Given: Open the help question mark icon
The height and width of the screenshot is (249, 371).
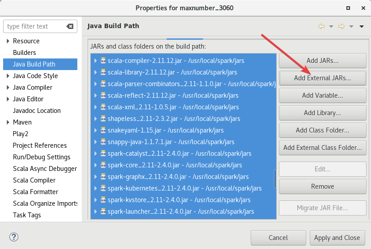Looking at the screenshot, I should coord(14,237).
